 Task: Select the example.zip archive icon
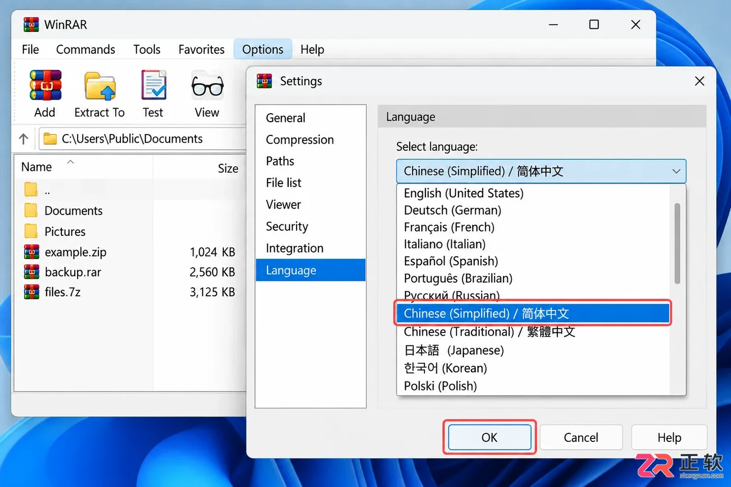[x=31, y=252]
